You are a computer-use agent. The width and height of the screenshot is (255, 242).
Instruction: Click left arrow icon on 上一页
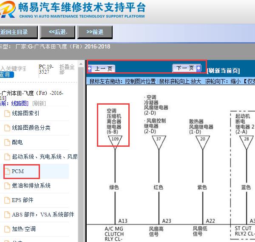click(90, 68)
